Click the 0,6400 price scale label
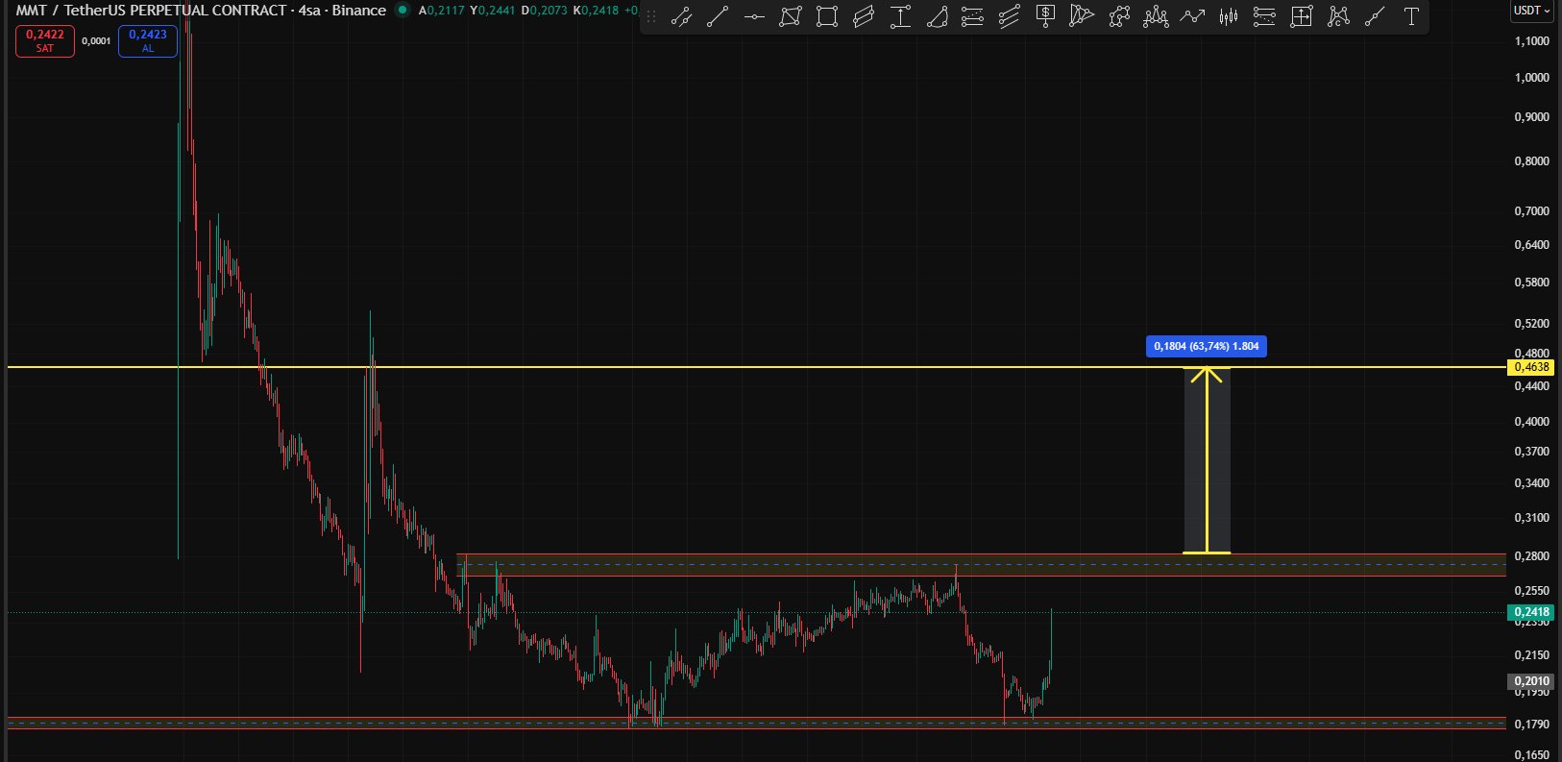Screen dimensions: 1562x762 pos(1532,245)
